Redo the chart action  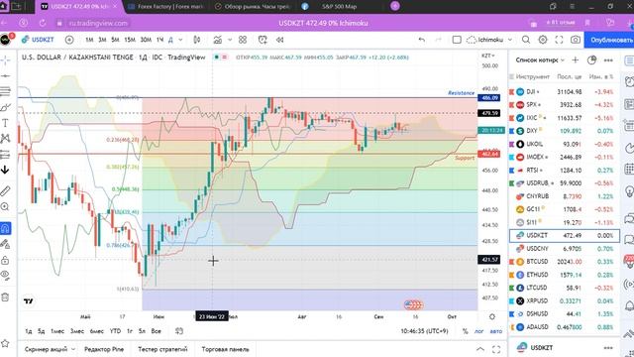tap(438, 40)
